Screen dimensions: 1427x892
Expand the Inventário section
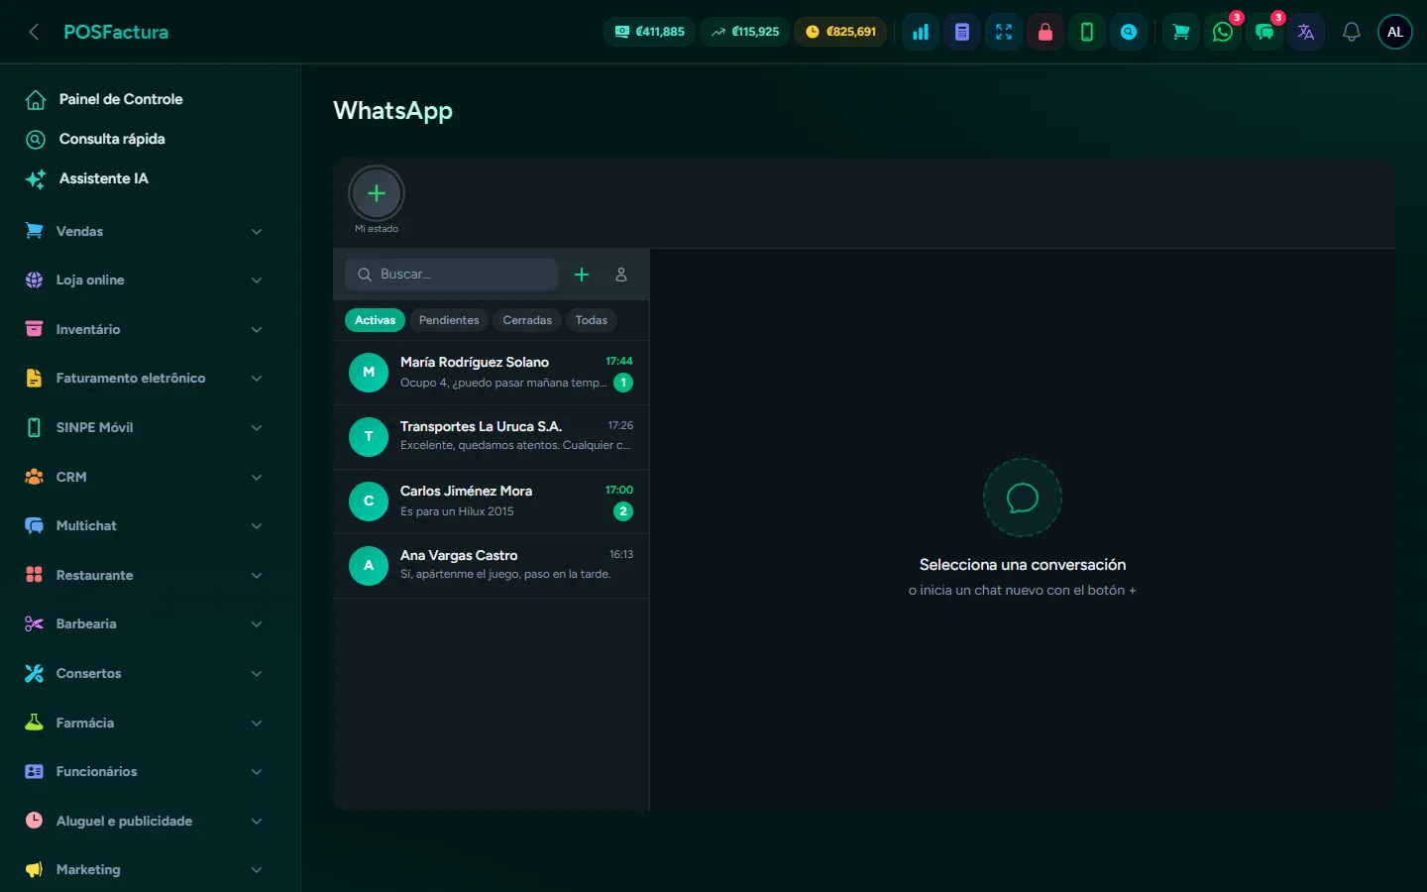click(145, 329)
